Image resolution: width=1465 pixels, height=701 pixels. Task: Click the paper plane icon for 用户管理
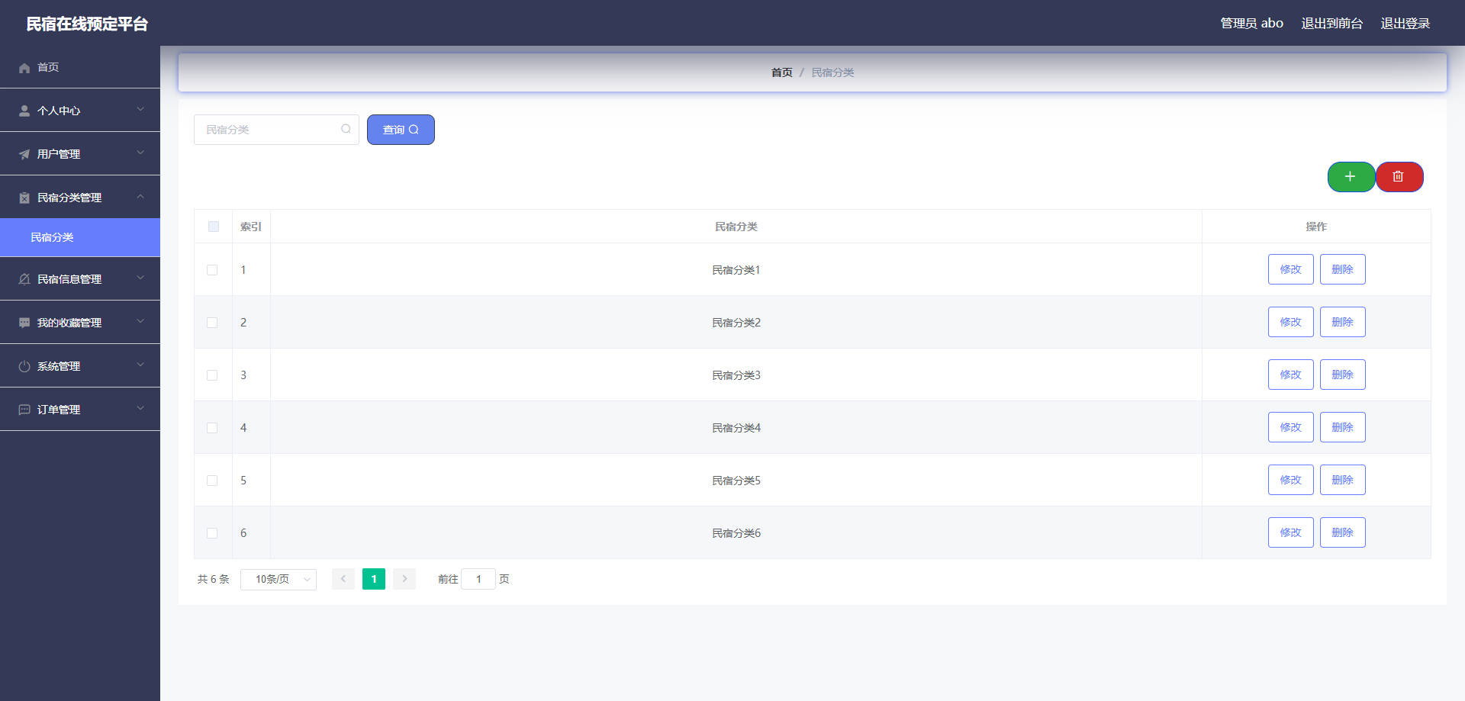(24, 154)
